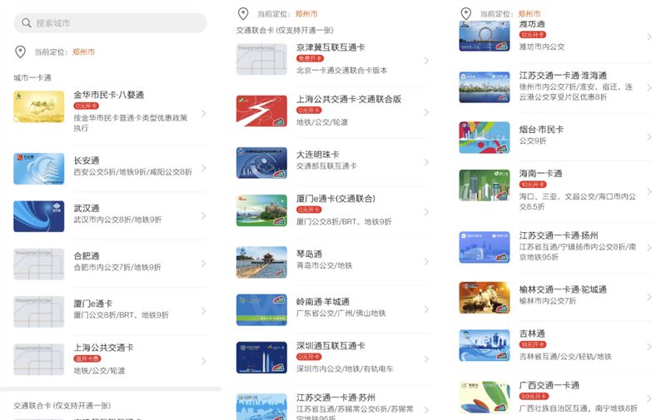Open the 榆林交通一卡通·驼城通 card image
The image size is (666, 420).
485,298
